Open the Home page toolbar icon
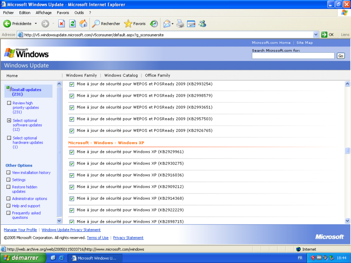Image resolution: width=351 pixels, height=263 pixels. point(83,24)
